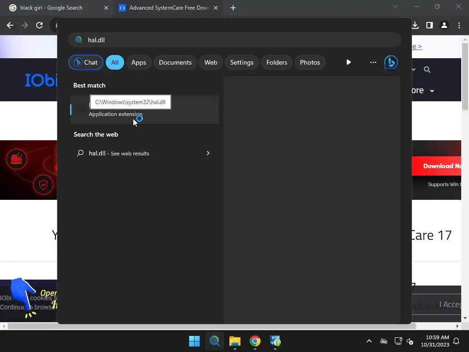Open Chrome from taskbar
The width and height of the screenshot is (469, 352).
pyautogui.click(x=255, y=341)
